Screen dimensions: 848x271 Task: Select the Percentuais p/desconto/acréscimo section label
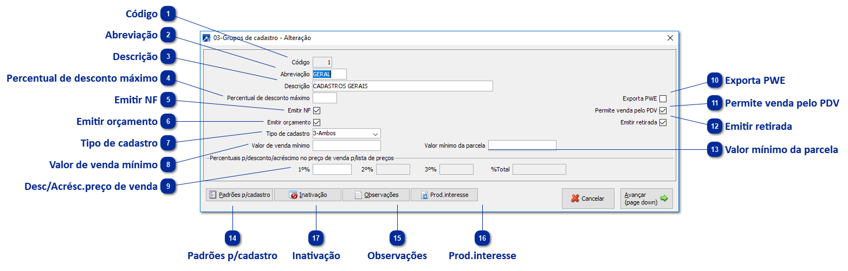302,158
